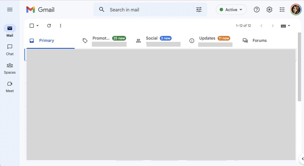Viewport: 304px width, 166px height.
Task: Open the More options three-dot menu
Action: click(60, 26)
